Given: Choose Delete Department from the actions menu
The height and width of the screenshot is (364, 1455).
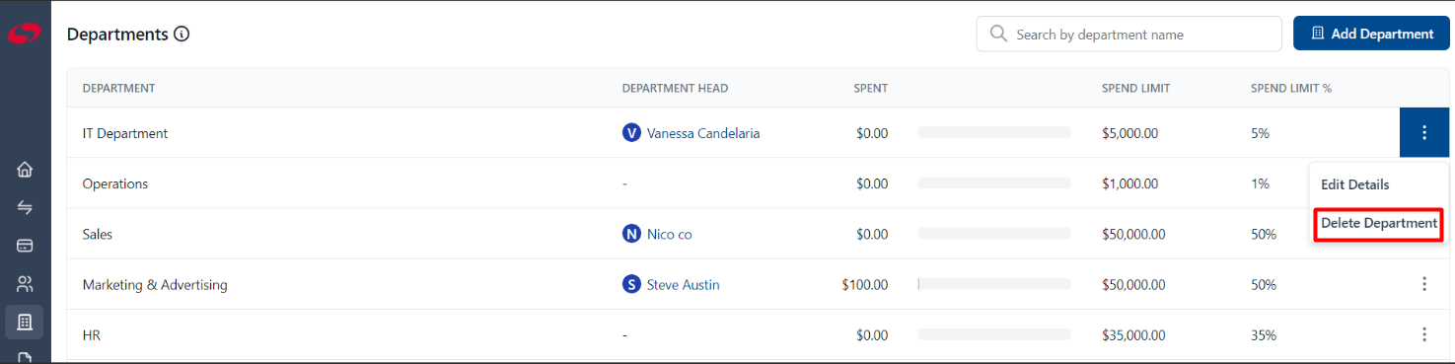Looking at the screenshot, I should click(x=1379, y=224).
